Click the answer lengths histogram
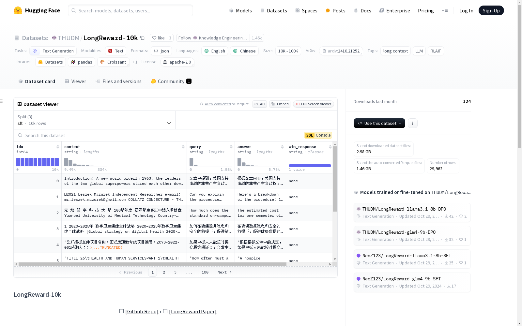522x326 pixels. click(x=259, y=162)
